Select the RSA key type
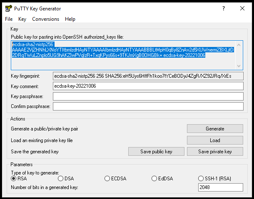 tap(19, 179)
